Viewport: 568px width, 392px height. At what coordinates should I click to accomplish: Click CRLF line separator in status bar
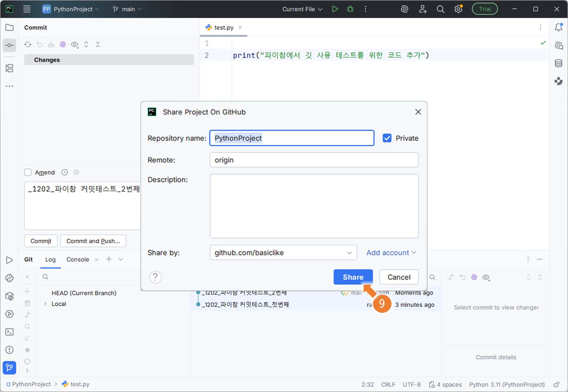click(388, 384)
